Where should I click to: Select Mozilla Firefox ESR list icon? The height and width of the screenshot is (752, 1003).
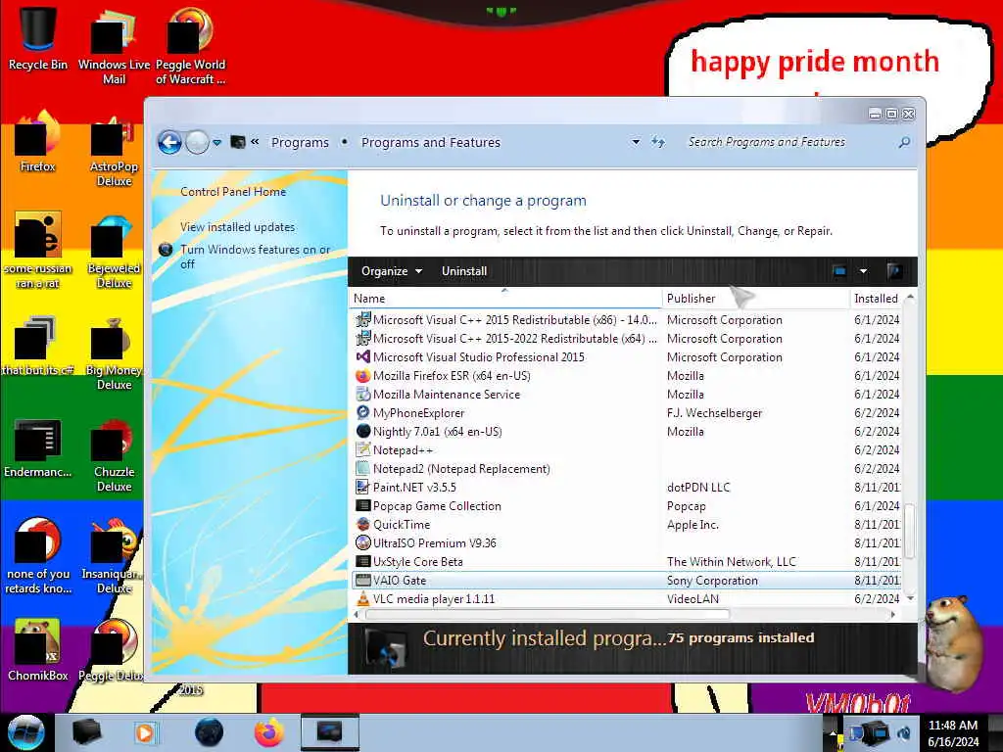click(362, 375)
